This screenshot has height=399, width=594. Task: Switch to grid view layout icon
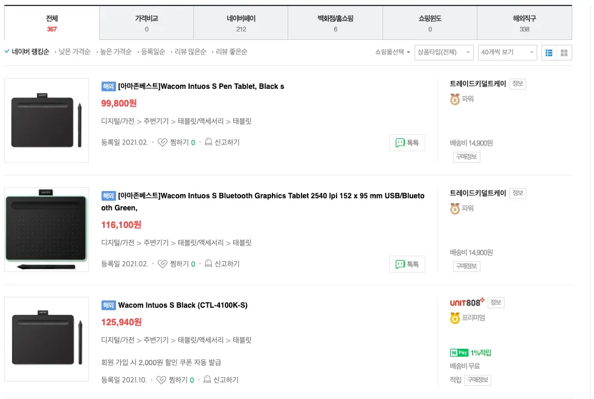[x=564, y=53]
